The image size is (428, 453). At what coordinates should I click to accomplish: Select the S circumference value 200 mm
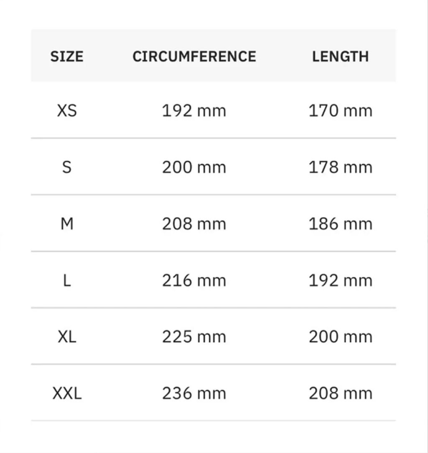point(194,167)
